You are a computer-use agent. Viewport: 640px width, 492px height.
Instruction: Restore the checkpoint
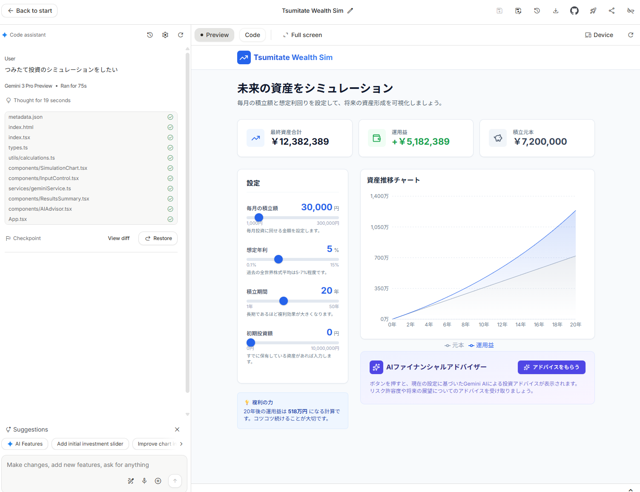click(158, 238)
